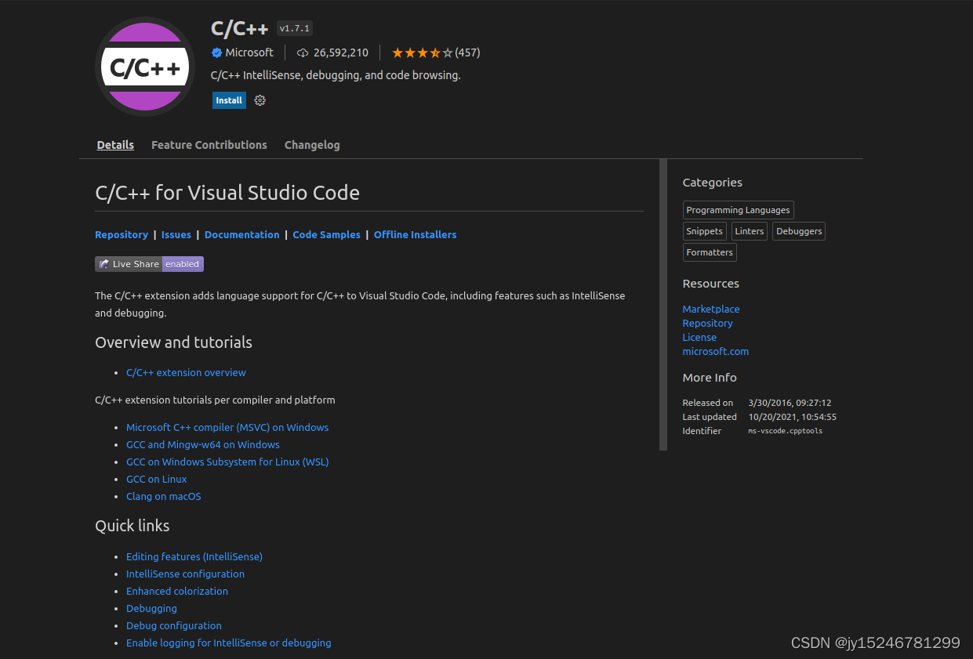
Task: Click the 26,592,210 install count
Action: [341, 53]
